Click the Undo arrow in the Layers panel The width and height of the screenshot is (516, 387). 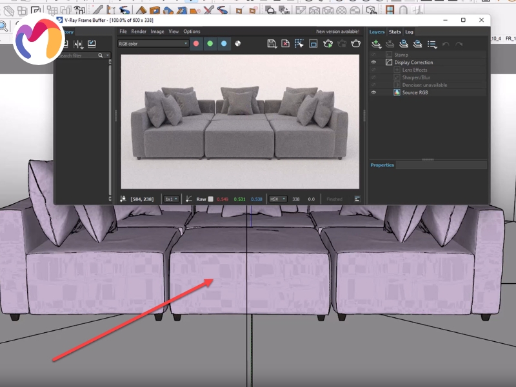[x=446, y=43]
